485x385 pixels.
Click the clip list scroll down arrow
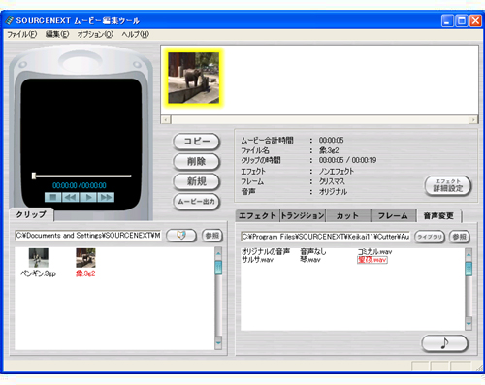point(218,343)
